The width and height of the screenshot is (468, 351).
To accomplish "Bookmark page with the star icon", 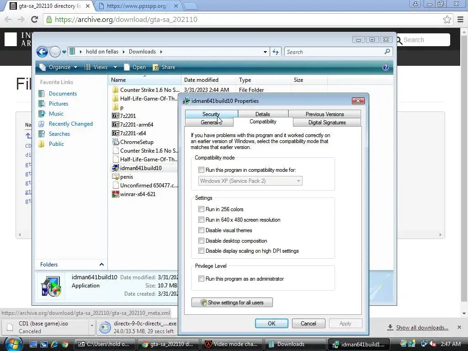I will pos(447,20).
